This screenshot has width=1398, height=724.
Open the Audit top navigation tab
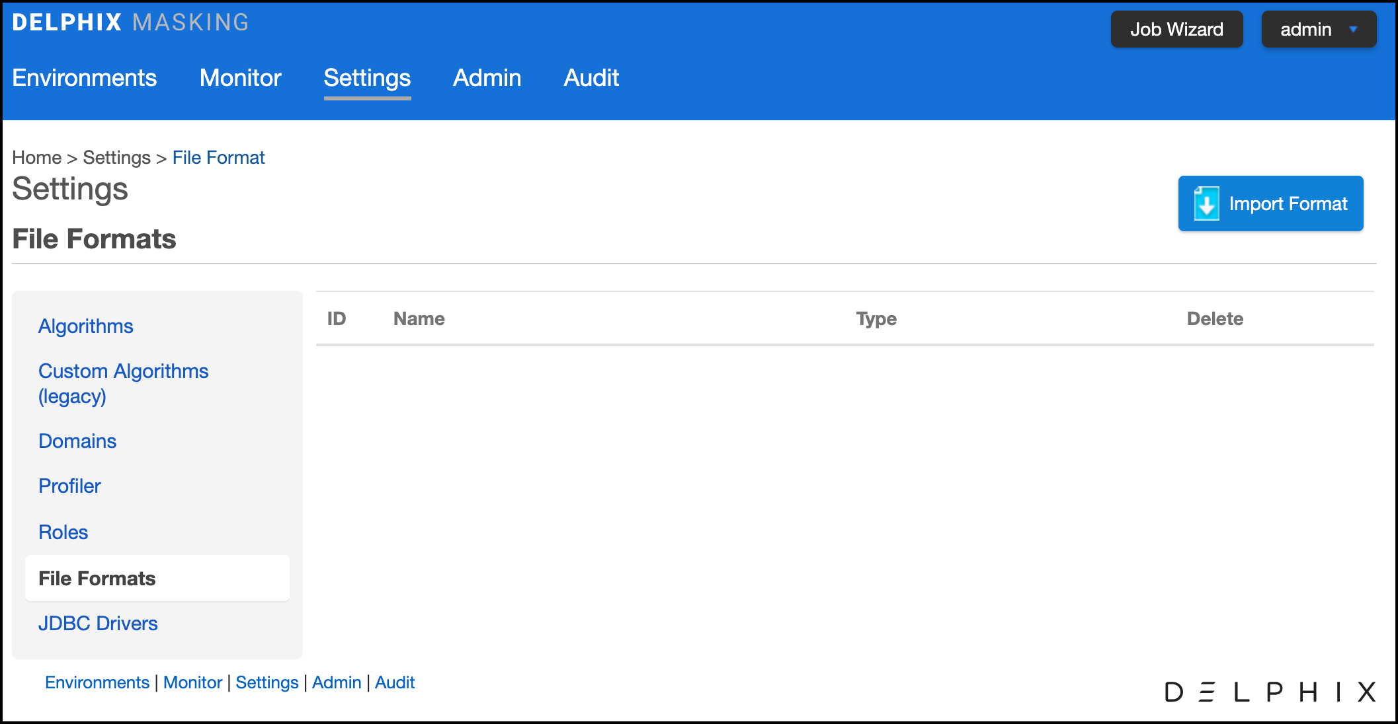(x=591, y=78)
